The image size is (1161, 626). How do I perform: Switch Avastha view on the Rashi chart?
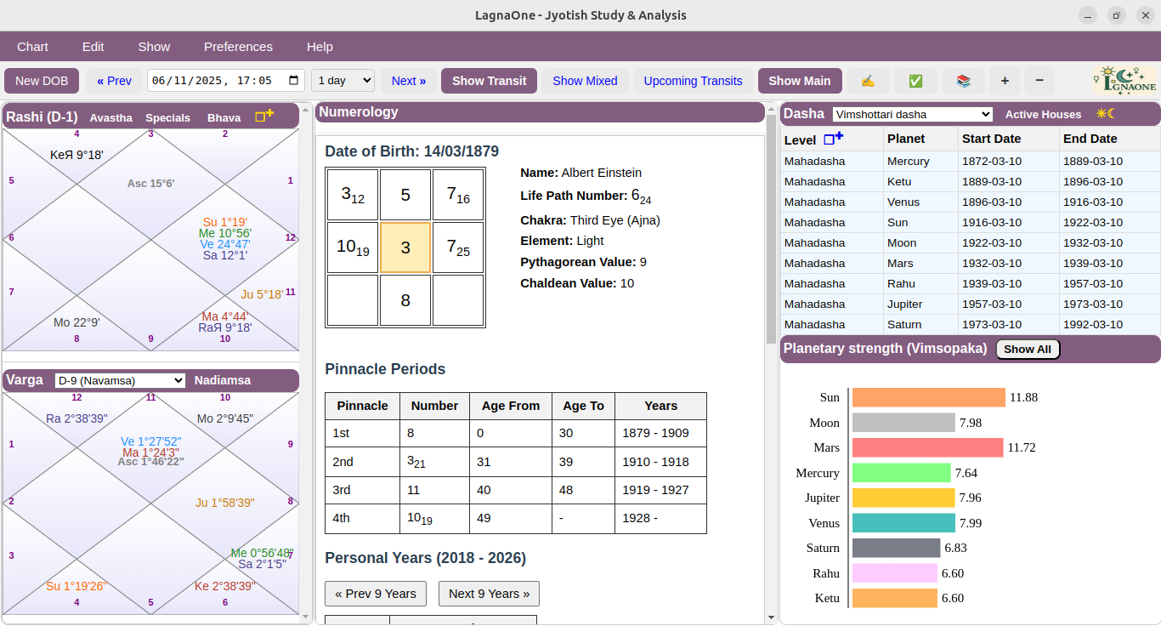click(x=110, y=117)
